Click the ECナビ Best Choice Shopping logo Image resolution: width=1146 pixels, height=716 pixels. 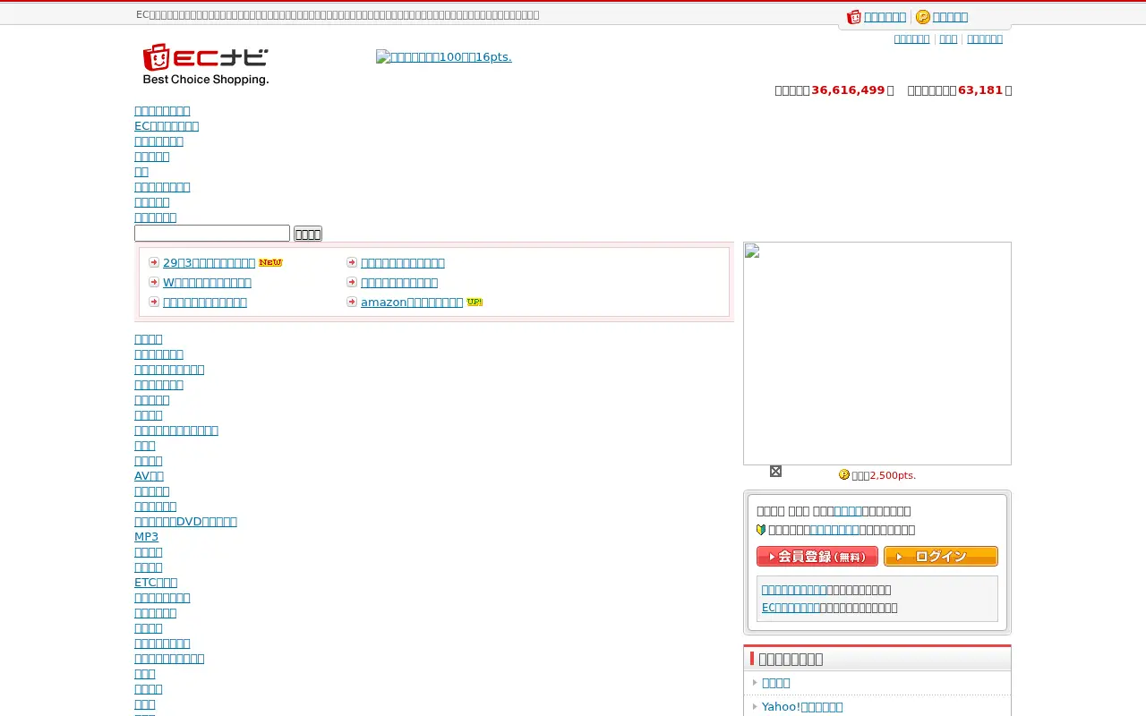(x=206, y=64)
